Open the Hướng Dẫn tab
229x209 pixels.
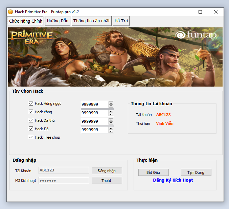click(58, 21)
